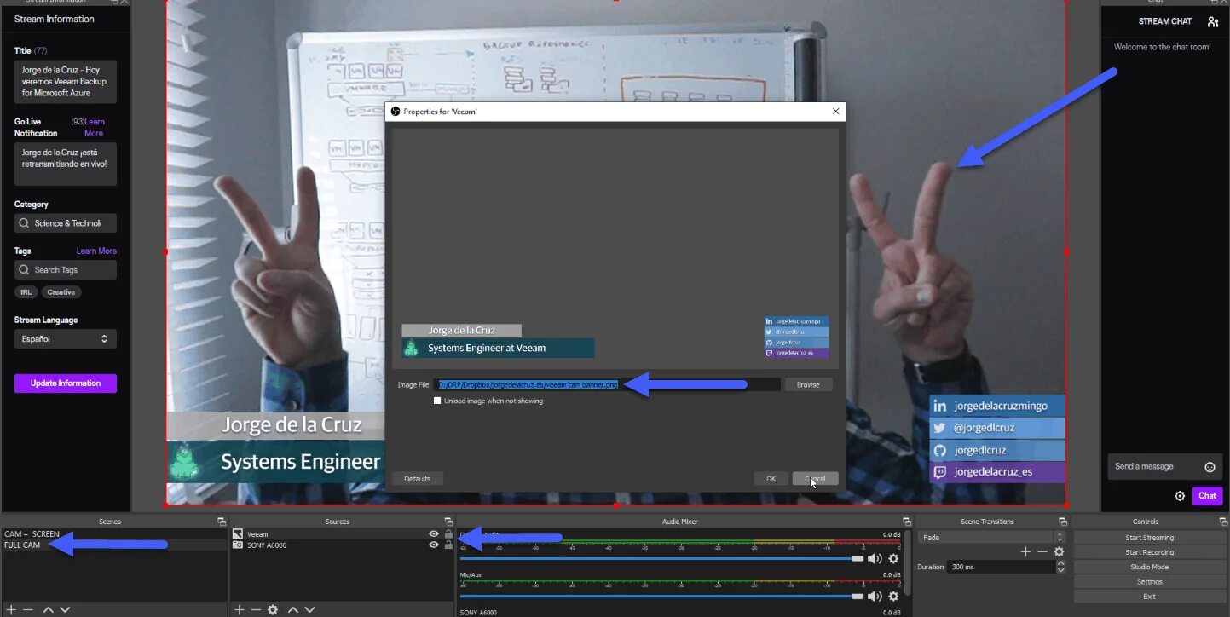
Task: Increase the transition Duration with the up stepper
Action: tap(1060, 563)
